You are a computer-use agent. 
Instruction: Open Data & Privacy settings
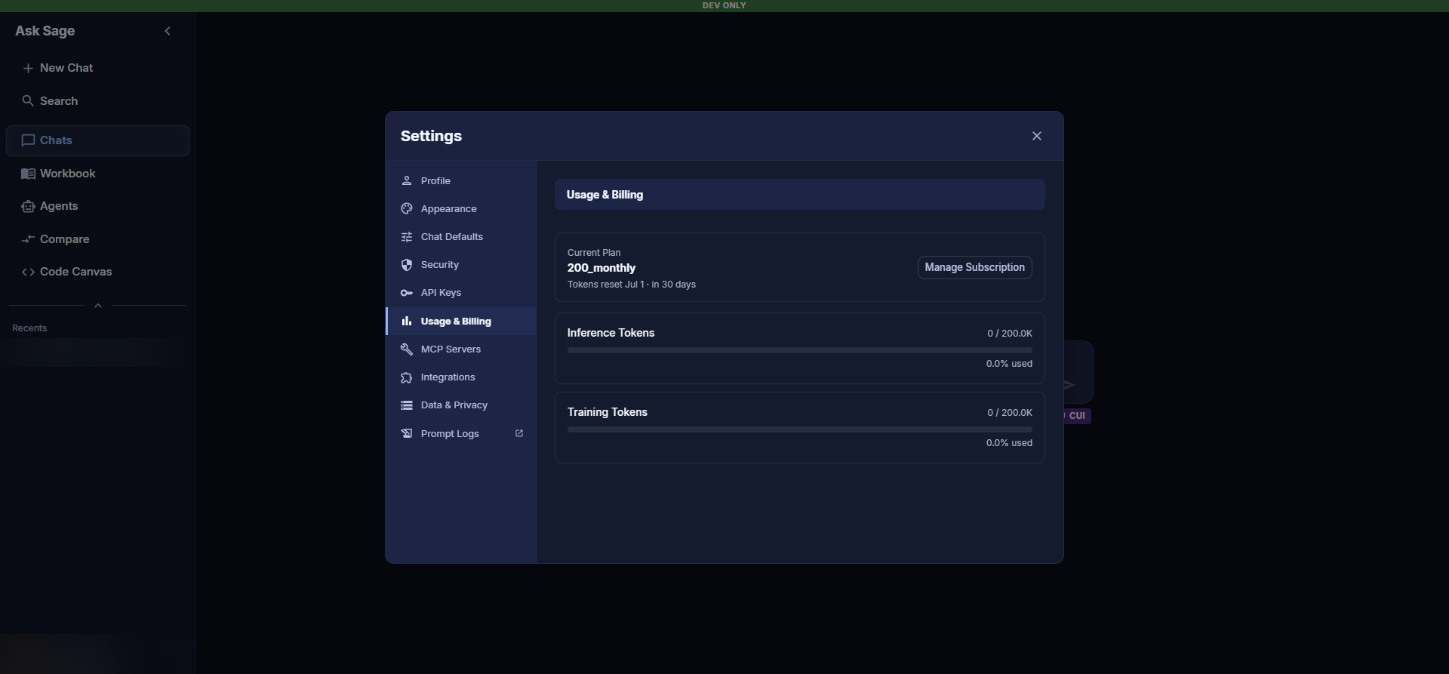click(x=461, y=405)
